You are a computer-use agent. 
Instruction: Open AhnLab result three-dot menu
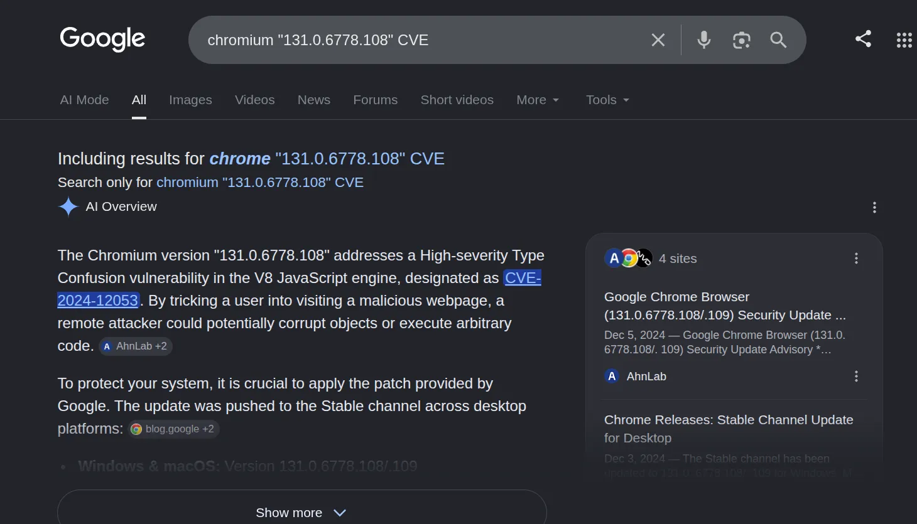(856, 377)
